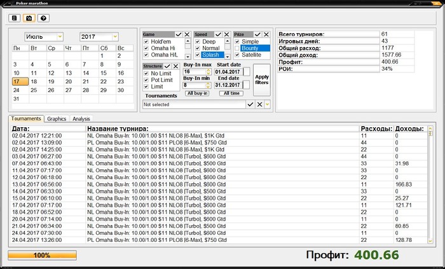Click the tournament table scroll down arrow
Screen dimensions: 445x269
(430, 240)
